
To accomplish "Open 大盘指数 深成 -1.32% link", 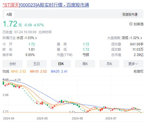I will [125, 38].
